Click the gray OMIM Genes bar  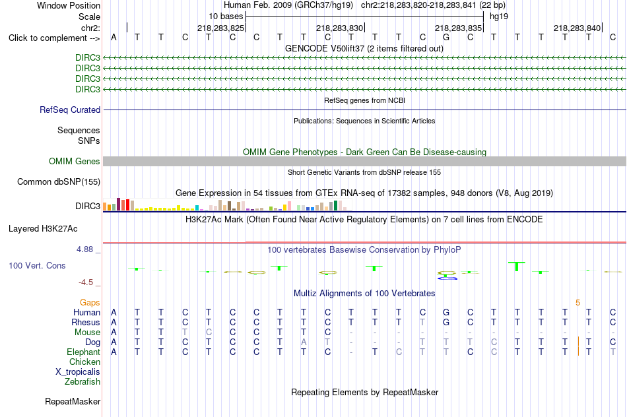[x=364, y=161]
